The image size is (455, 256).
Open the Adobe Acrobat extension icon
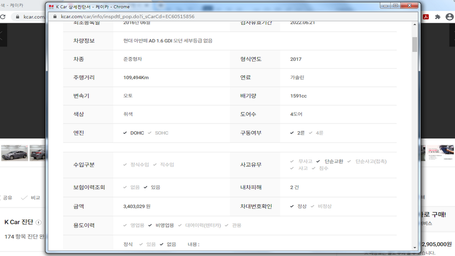[426, 17]
